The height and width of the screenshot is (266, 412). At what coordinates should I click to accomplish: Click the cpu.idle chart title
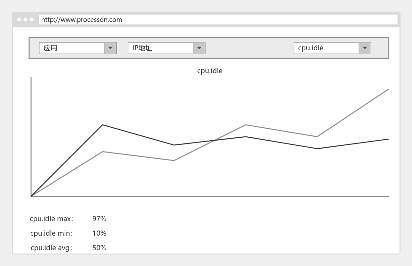210,71
